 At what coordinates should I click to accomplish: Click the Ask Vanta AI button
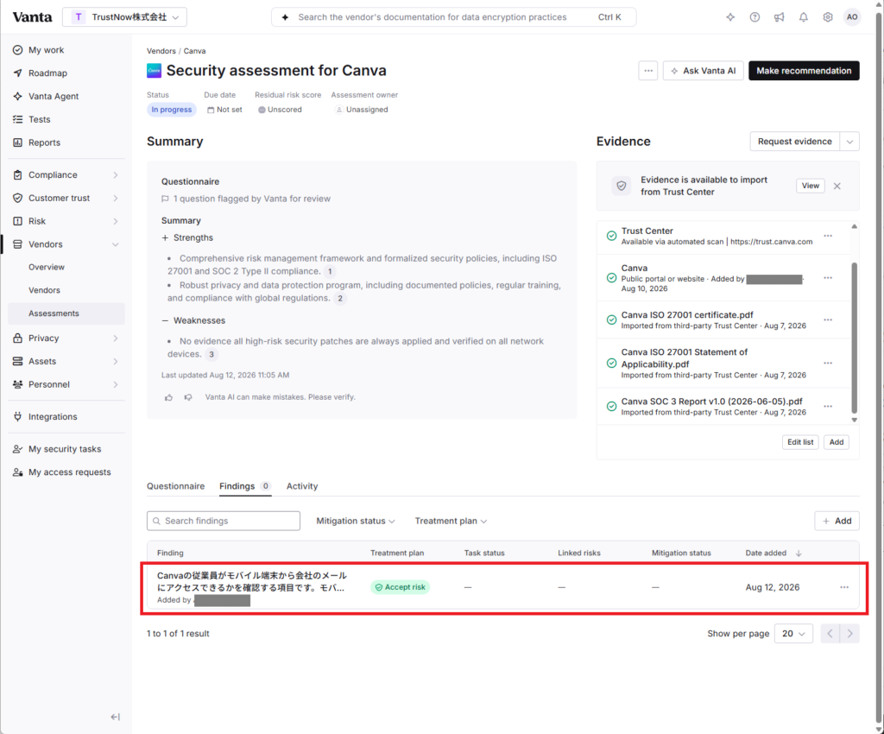coord(703,71)
